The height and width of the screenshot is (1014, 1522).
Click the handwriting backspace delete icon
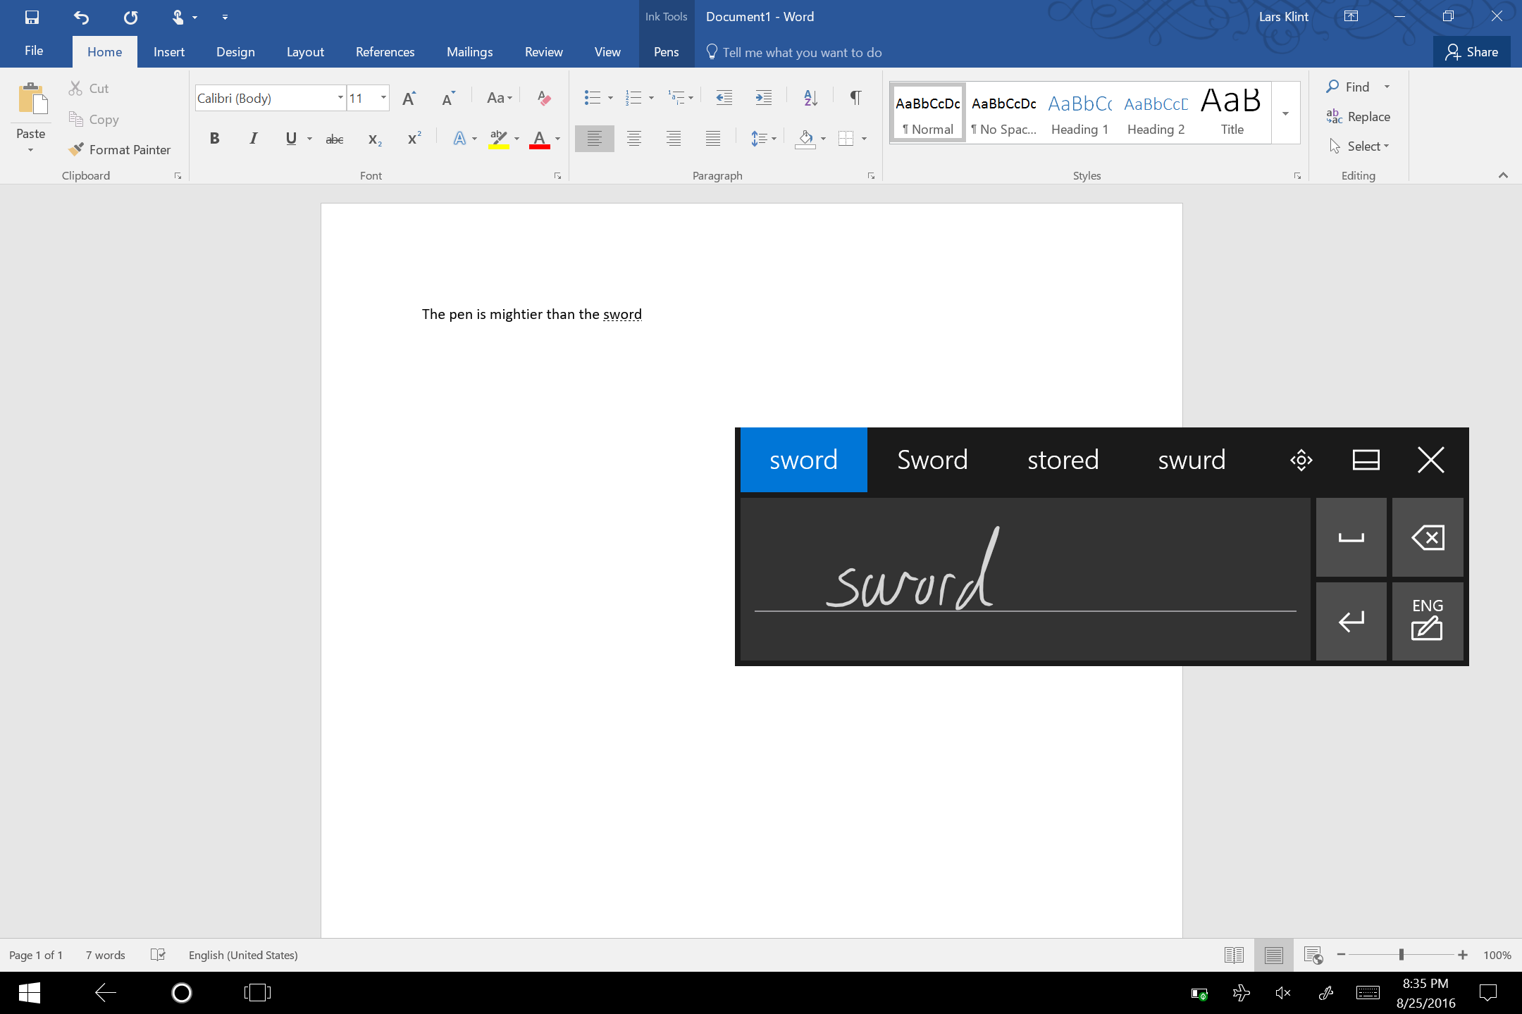pos(1427,537)
